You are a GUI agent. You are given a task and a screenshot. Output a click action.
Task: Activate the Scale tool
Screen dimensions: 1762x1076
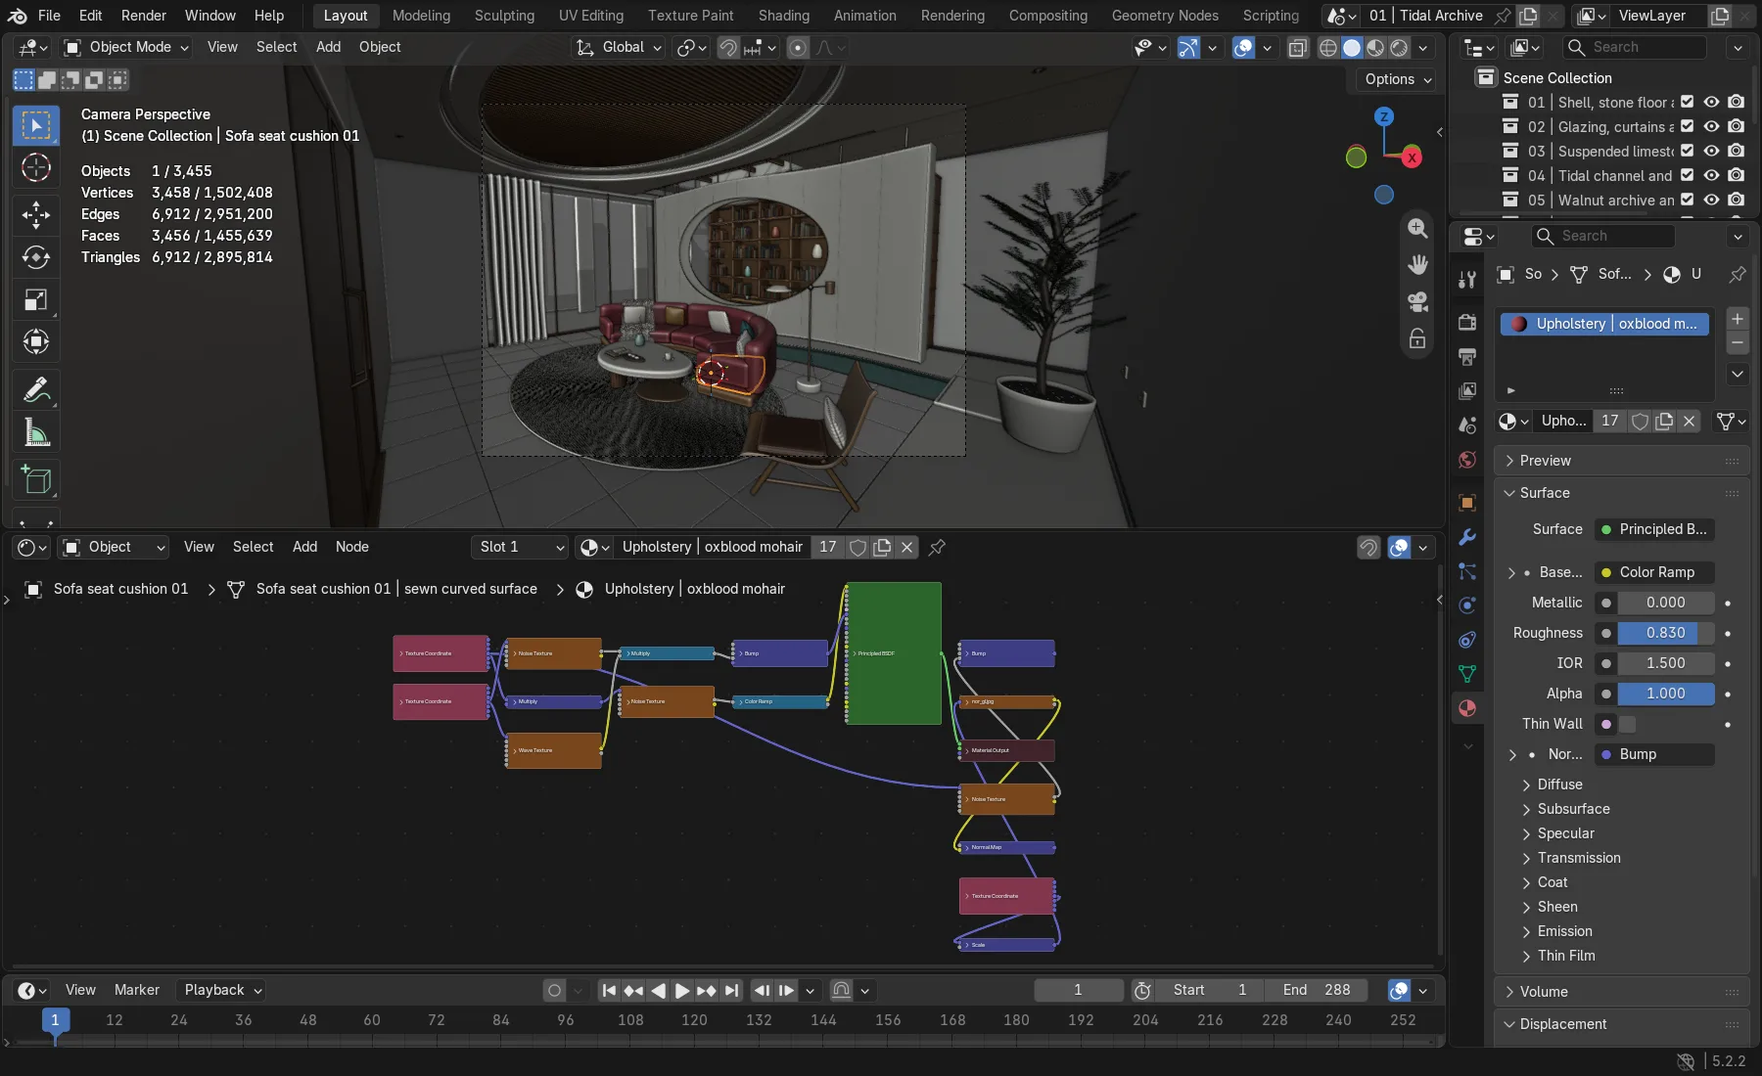pyautogui.click(x=36, y=300)
